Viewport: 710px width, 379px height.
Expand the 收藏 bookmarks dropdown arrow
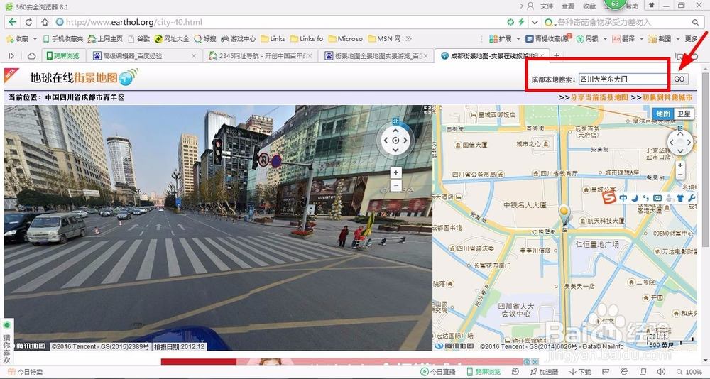coord(35,39)
